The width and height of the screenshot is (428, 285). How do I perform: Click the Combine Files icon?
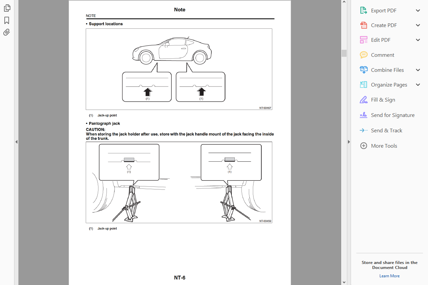pyautogui.click(x=363, y=70)
